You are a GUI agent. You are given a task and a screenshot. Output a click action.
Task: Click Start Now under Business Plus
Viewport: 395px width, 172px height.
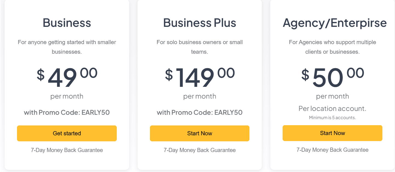[x=200, y=133]
